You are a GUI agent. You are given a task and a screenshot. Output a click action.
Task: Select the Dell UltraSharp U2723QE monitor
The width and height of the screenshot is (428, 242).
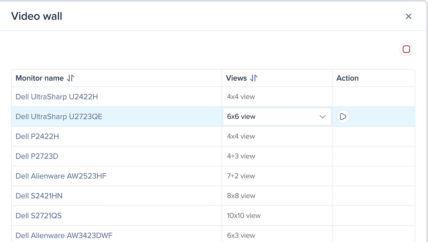pos(59,117)
